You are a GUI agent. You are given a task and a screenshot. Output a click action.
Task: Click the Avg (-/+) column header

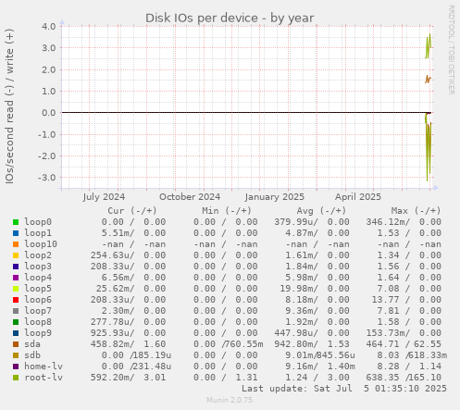coord(321,211)
